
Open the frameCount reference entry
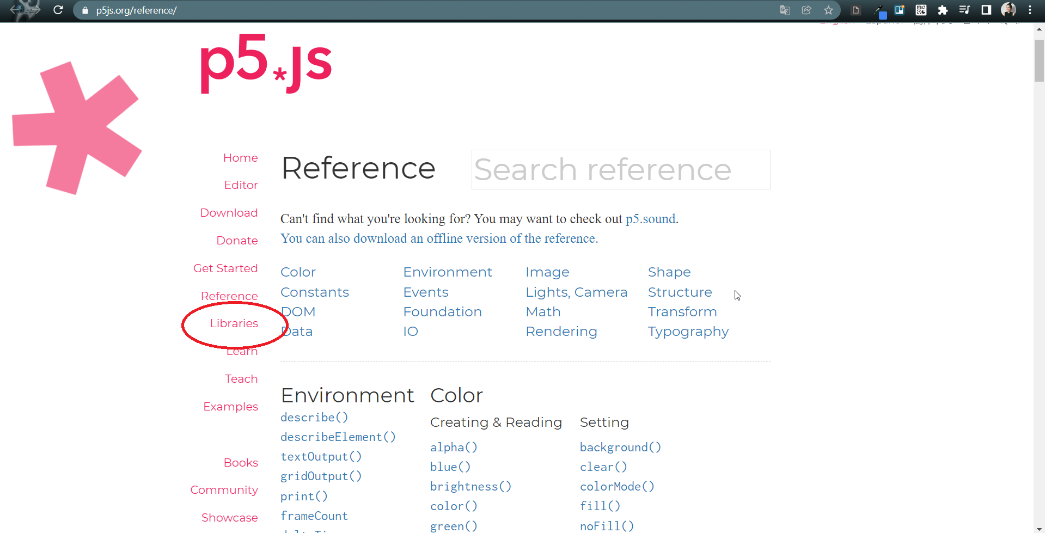pyautogui.click(x=314, y=516)
